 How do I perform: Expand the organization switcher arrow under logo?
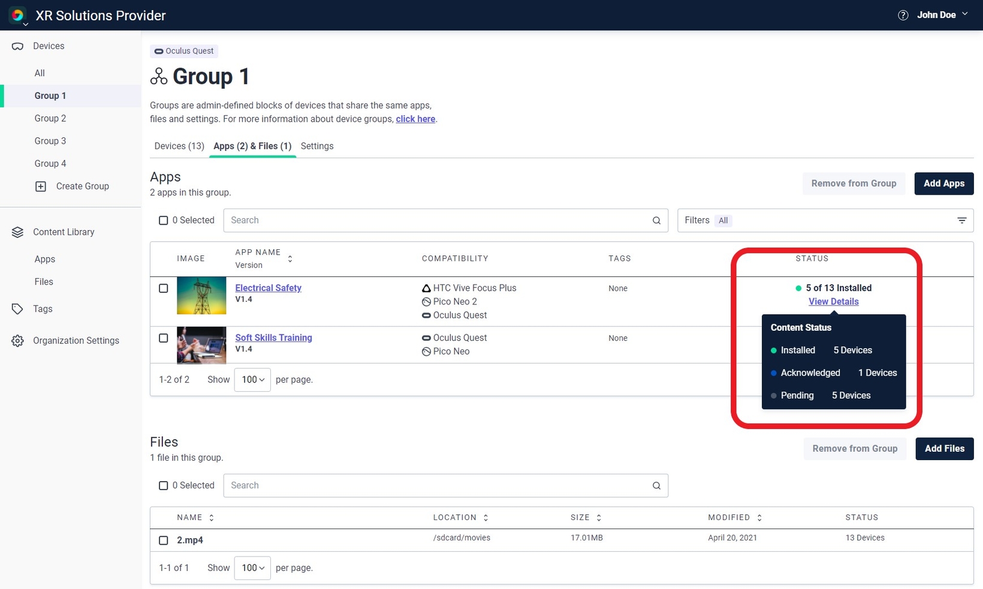[25, 25]
